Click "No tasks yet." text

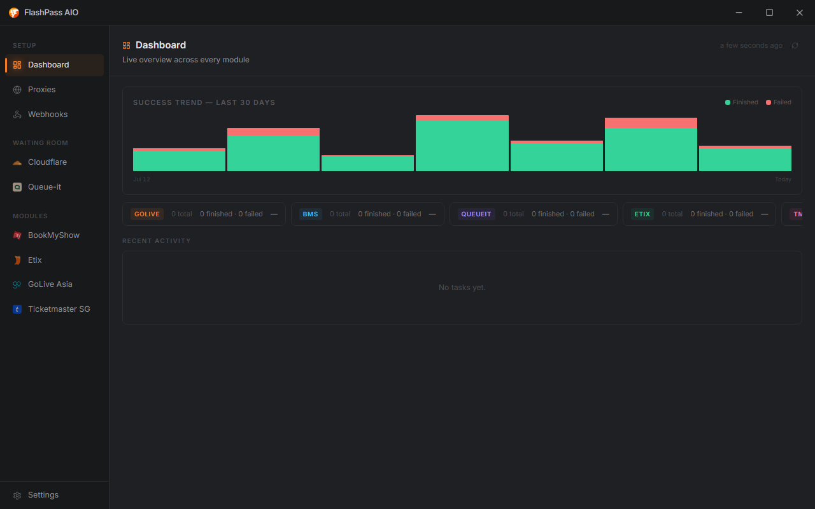tap(462, 288)
